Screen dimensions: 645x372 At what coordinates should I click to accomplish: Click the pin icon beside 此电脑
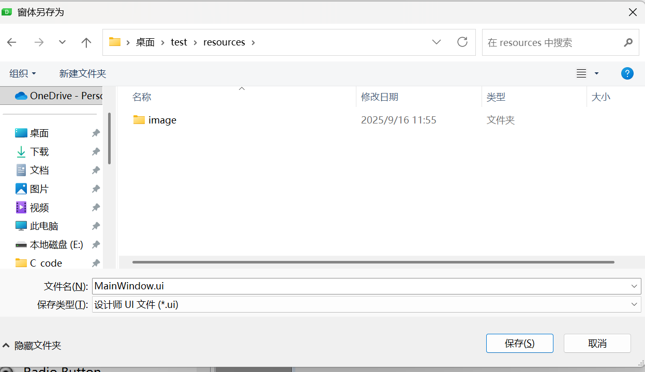tap(96, 226)
